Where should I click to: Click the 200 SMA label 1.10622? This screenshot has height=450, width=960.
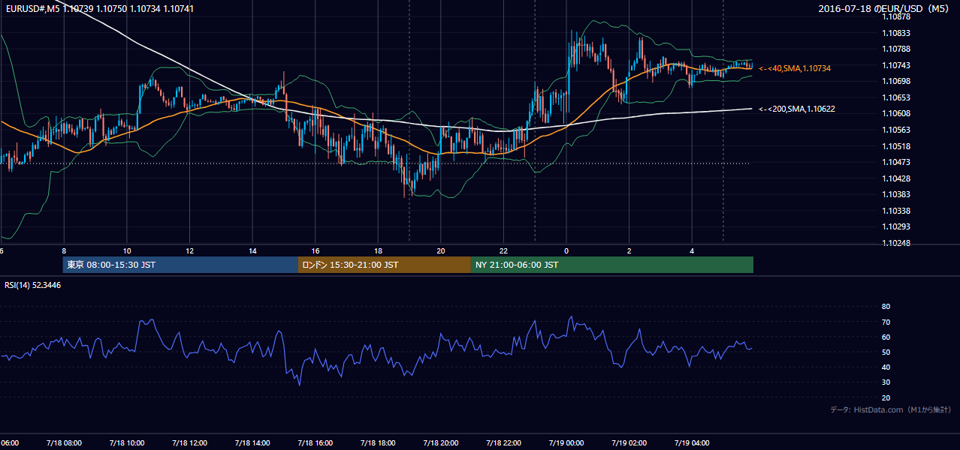pos(797,109)
